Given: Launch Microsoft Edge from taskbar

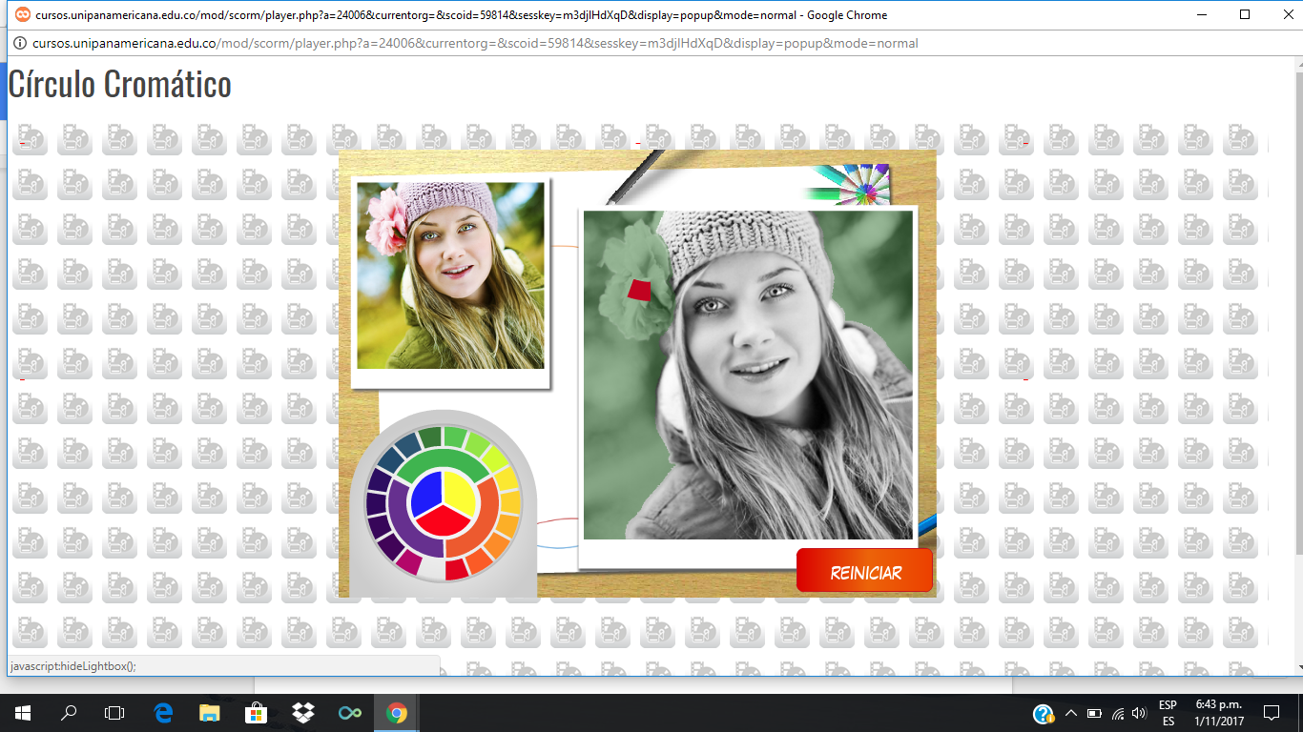Looking at the screenshot, I should 162,713.
